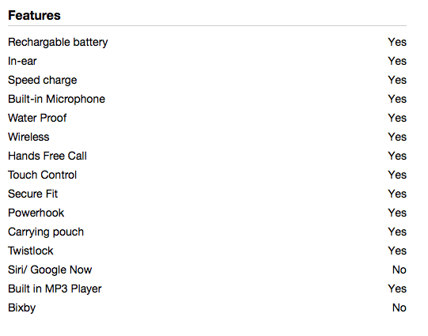The height and width of the screenshot is (336, 428).
Task: Select Carrying pouch text
Action: click(46, 232)
